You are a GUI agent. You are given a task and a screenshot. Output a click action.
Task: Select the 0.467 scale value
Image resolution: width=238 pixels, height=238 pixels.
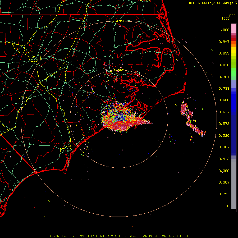(x=224, y=147)
